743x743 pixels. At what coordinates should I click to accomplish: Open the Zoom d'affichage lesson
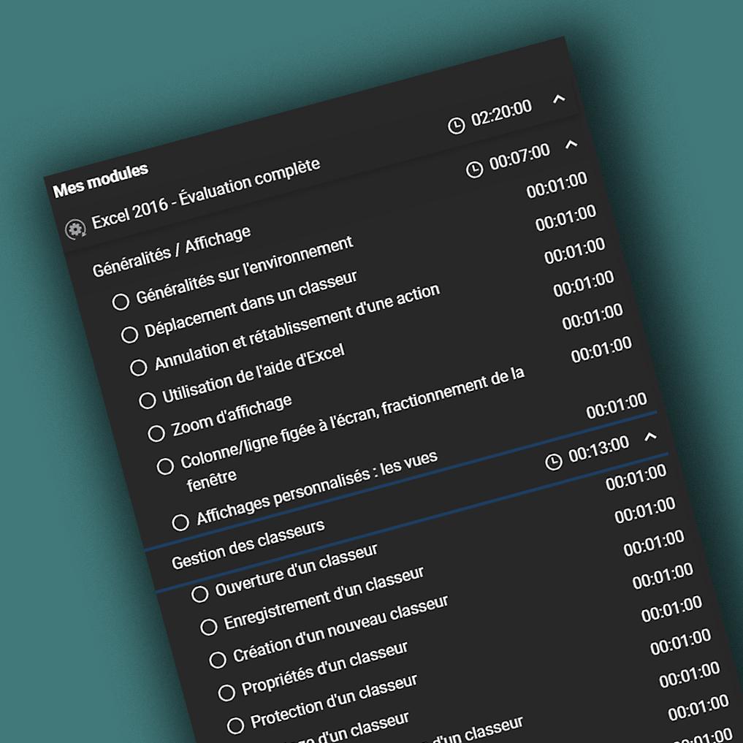coord(232,415)
